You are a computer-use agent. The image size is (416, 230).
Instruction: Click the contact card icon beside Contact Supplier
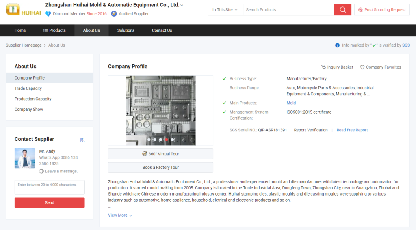(x=82, y=140)
